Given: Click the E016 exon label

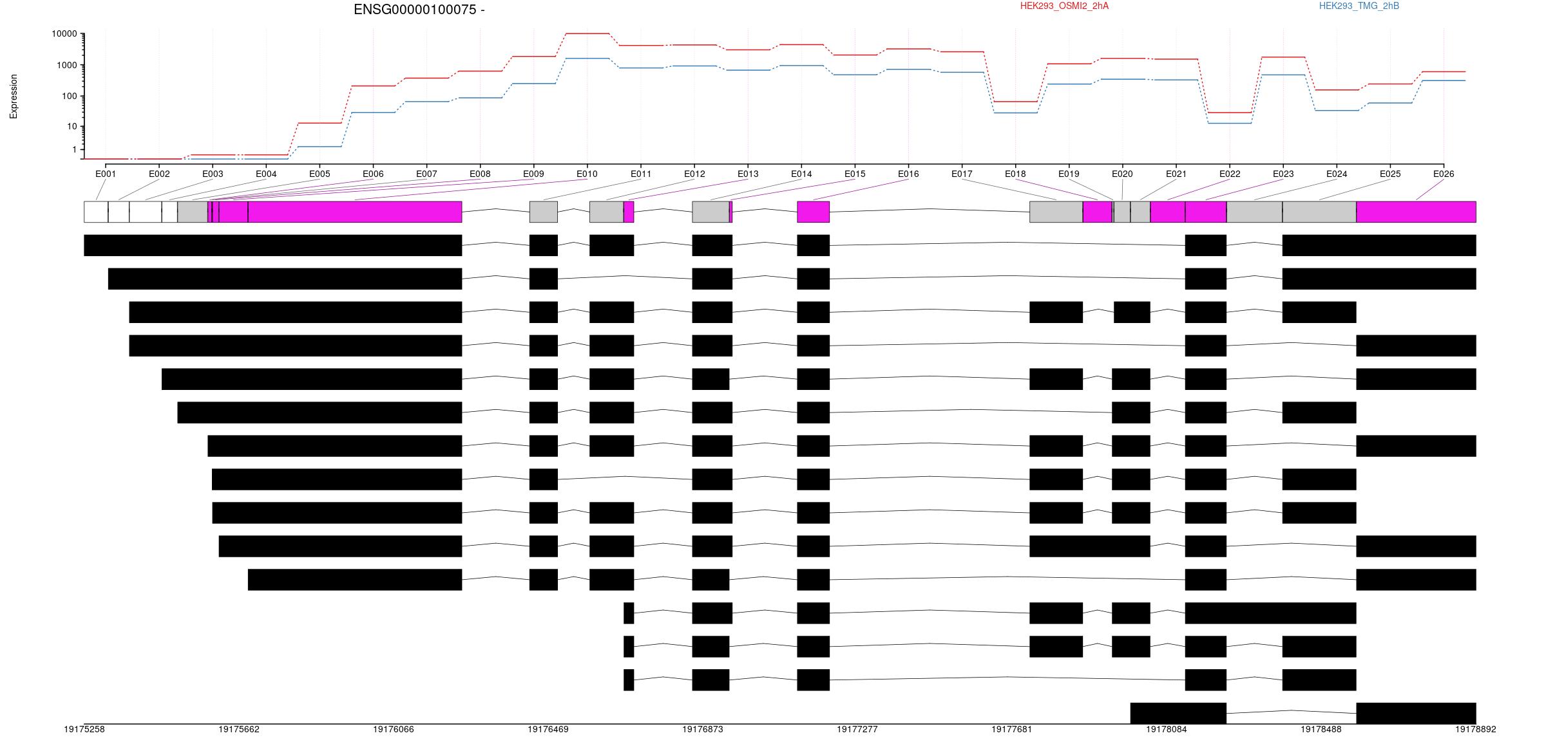Looking at the screenshot, I should (x=908, y=174).
